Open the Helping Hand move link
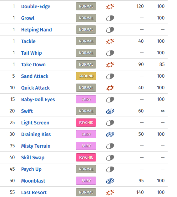The width and height of the screenshot is (177, 197). click(x=36, y=30)
